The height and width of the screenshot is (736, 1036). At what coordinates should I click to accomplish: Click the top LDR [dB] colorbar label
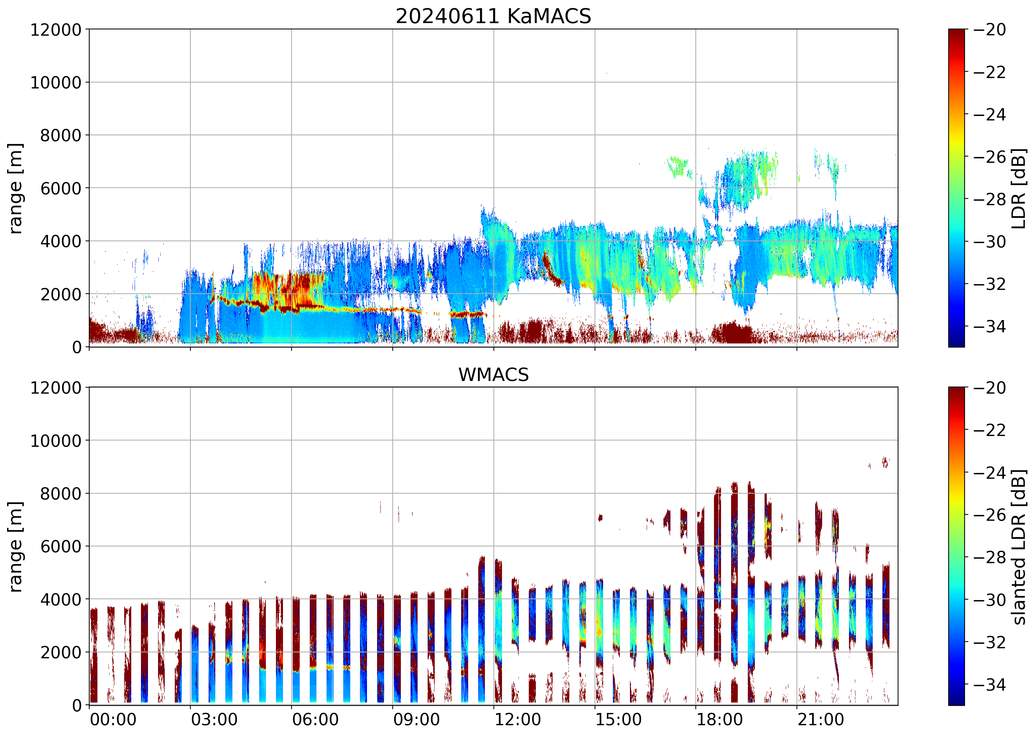pyautogui.click(x=1019, y=188)
